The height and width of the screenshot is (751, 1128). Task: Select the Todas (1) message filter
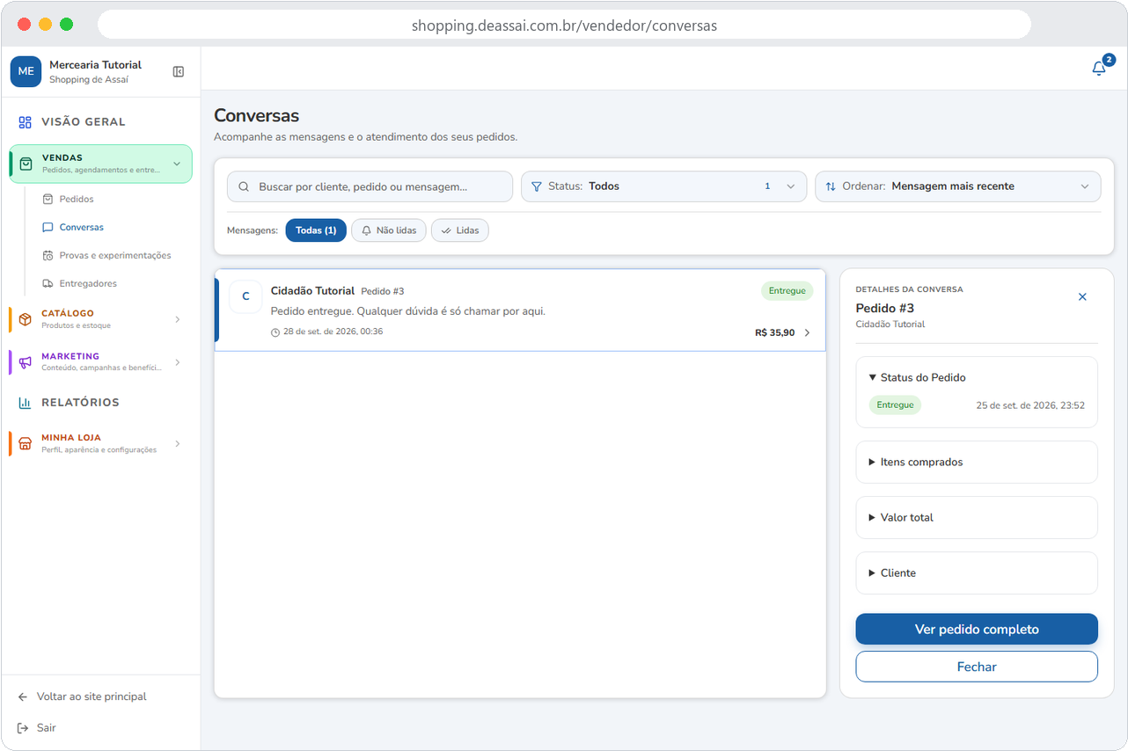(x=316, y=230)
